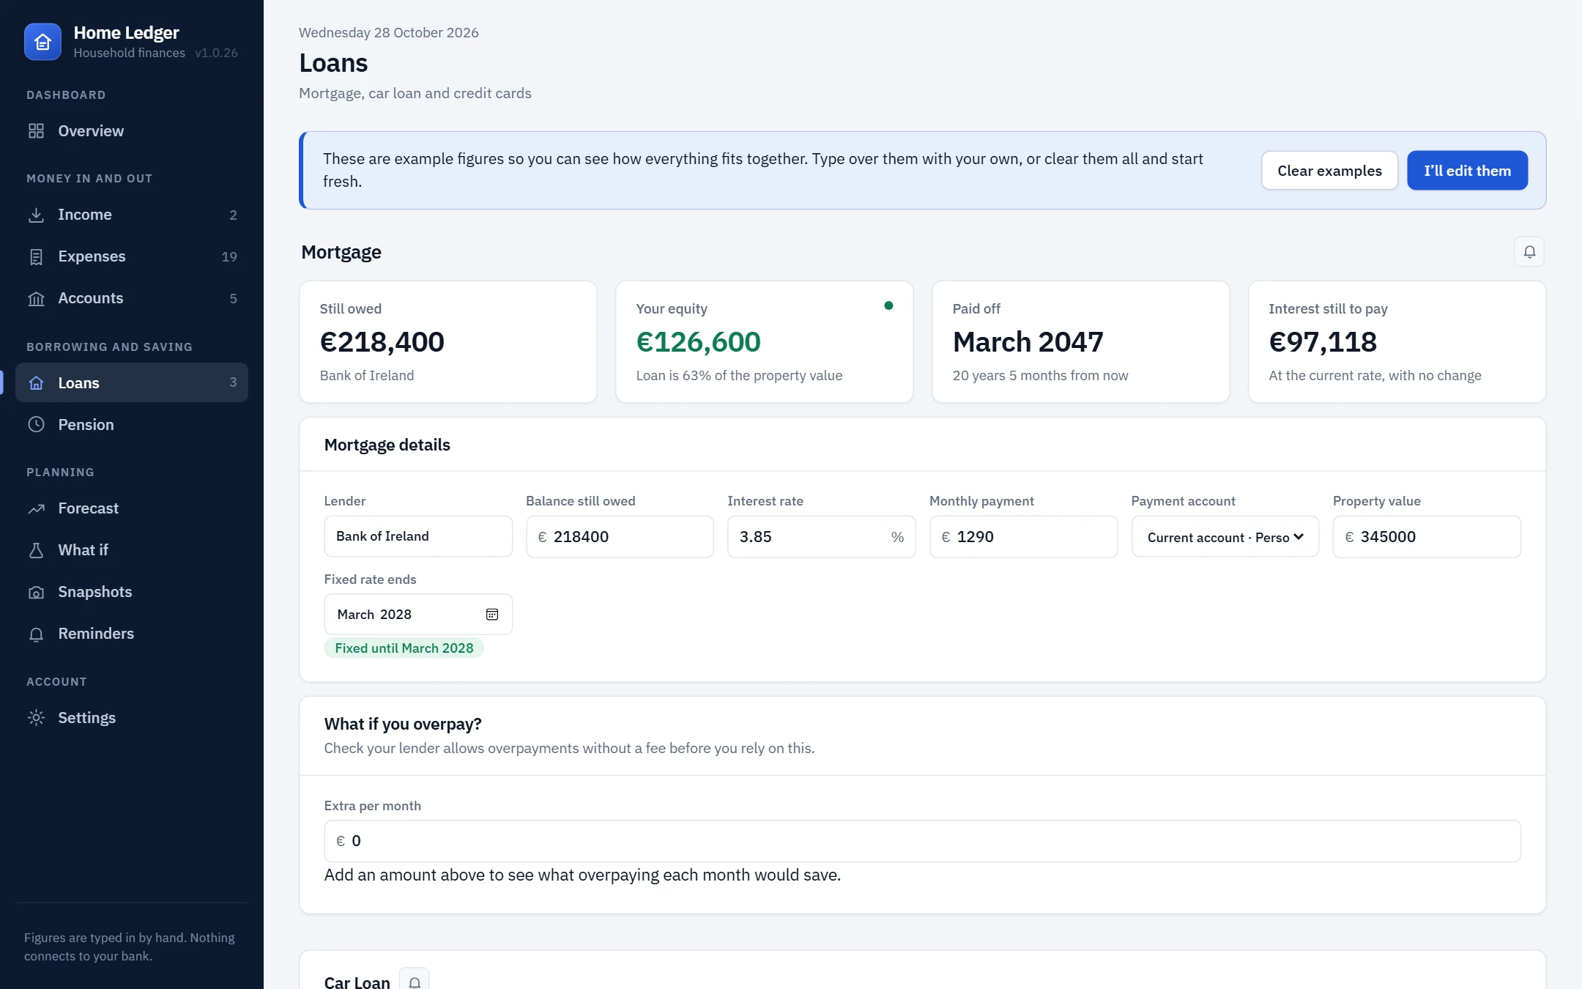
Task: Open the Payment account dropdown
Action: point(1225,537)
